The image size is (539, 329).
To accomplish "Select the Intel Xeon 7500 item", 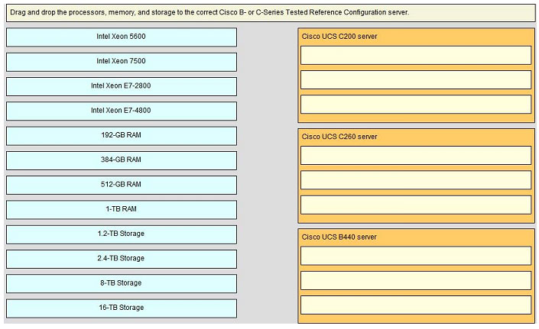I will tap(122, 62).
